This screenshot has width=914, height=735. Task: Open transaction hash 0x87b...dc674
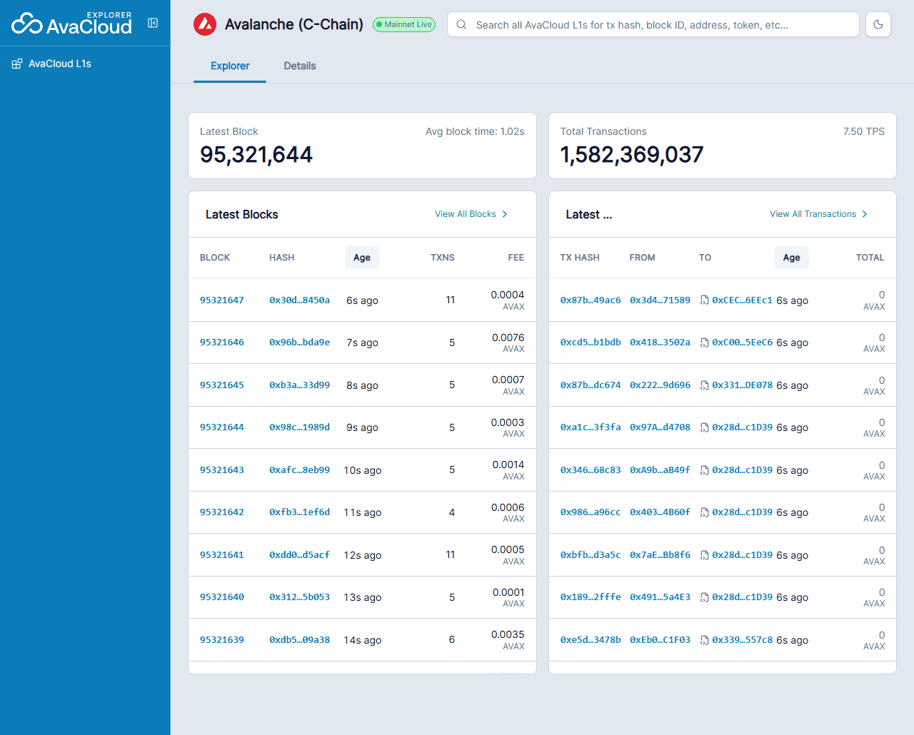click(x=591, y=385)
